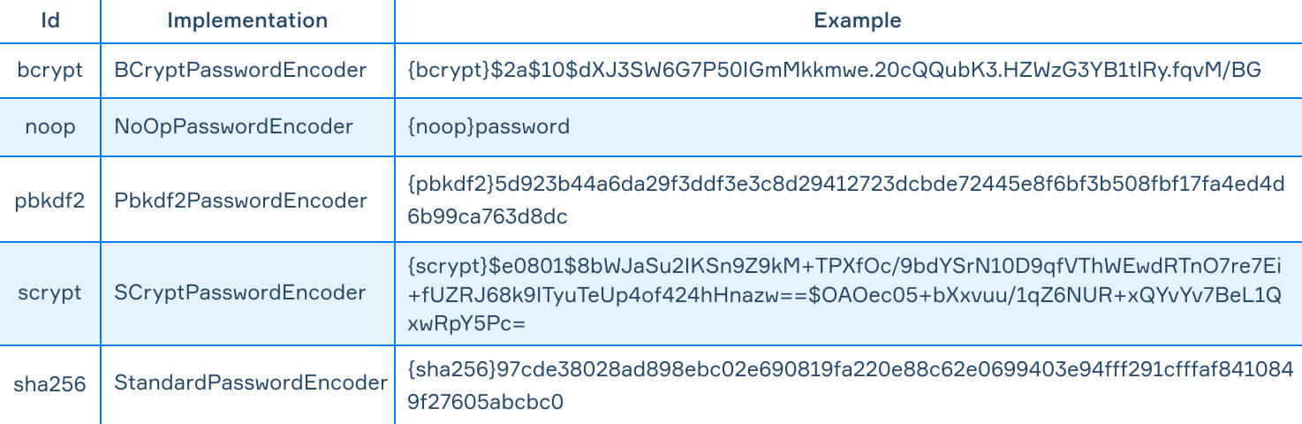Click the Implementation column header
The width and height of the screenshot is (1302, 424).
click(x=247, y=20)
